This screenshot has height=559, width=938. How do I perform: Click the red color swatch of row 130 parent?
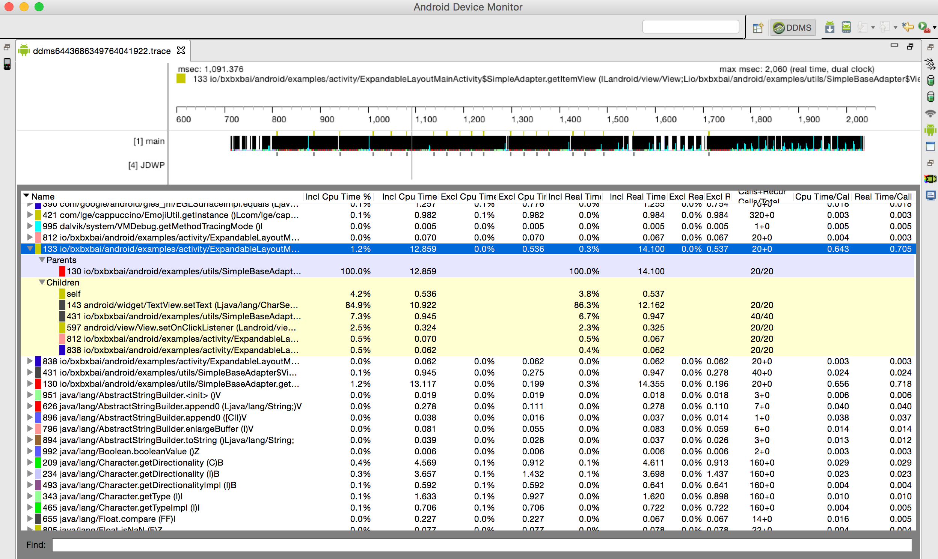tap(62, 271)
